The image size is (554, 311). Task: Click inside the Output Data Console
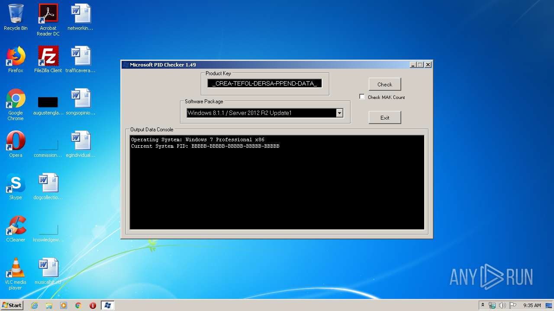pos(277,182)
